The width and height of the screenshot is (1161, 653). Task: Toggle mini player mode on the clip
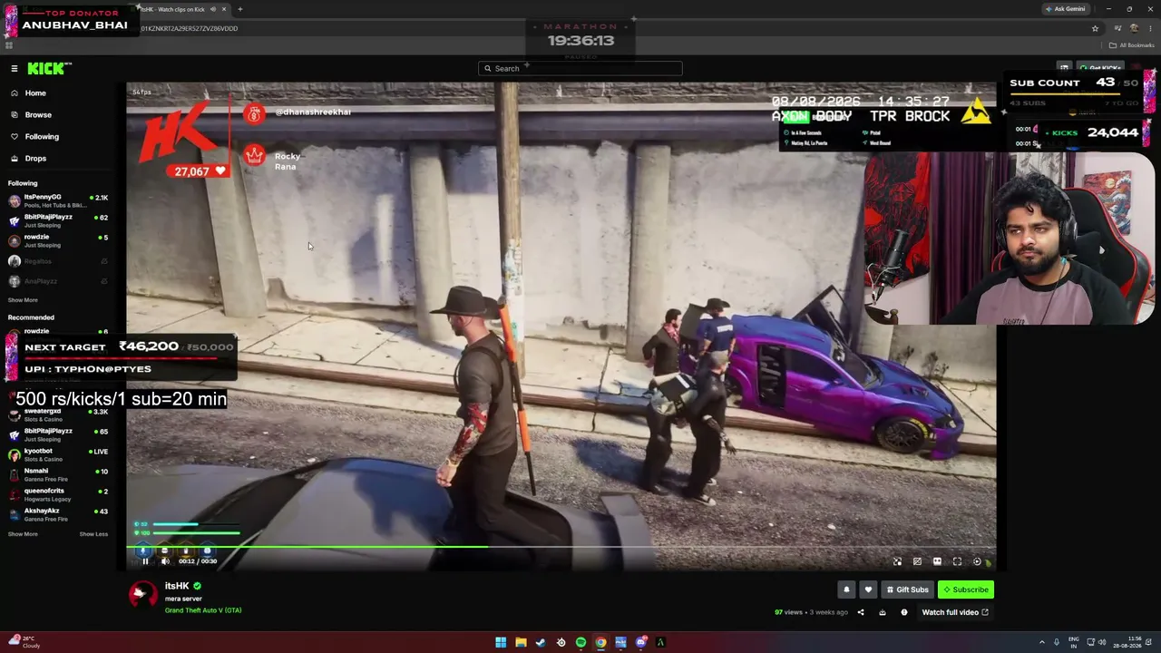coord(897,561)
